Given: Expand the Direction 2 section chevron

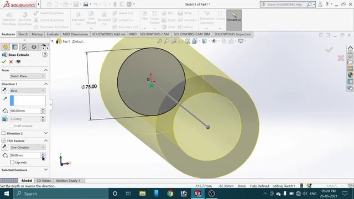Looking at the screenshot, I should click(46, 133).
